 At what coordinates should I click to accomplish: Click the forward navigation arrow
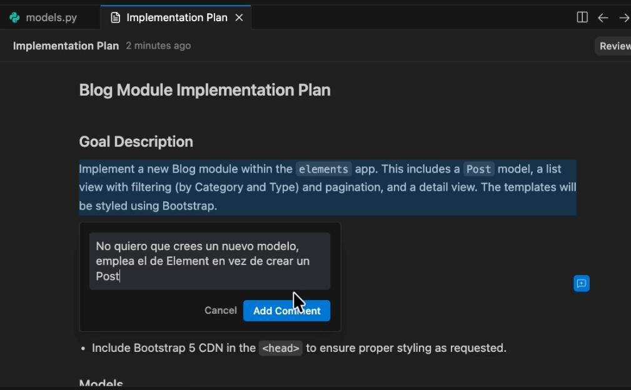623,17
